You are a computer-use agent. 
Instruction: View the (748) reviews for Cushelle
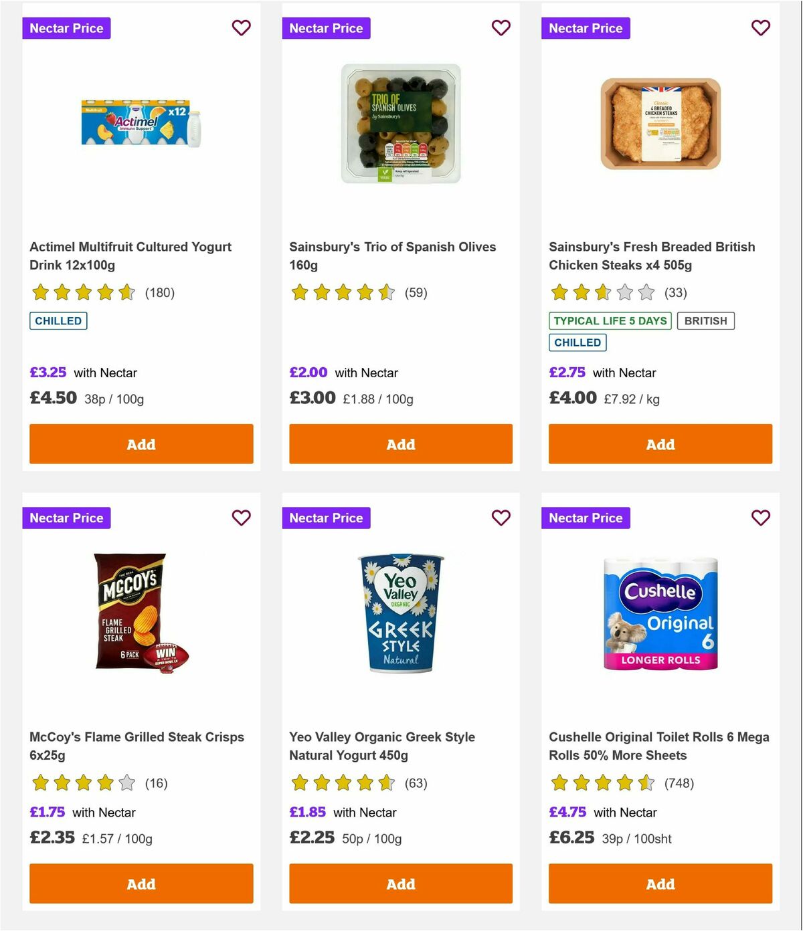679,783
